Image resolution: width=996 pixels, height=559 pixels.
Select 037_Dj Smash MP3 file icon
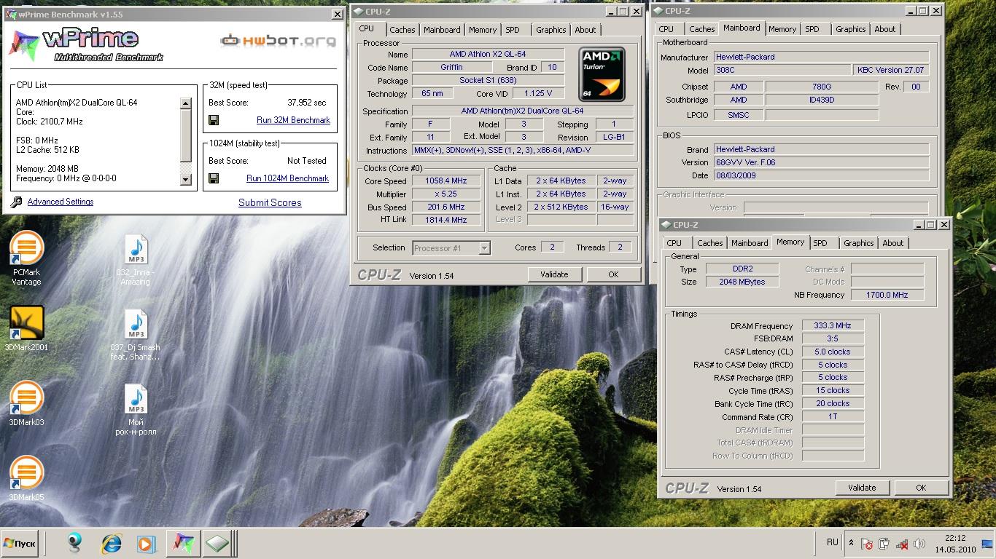[136, 324]
